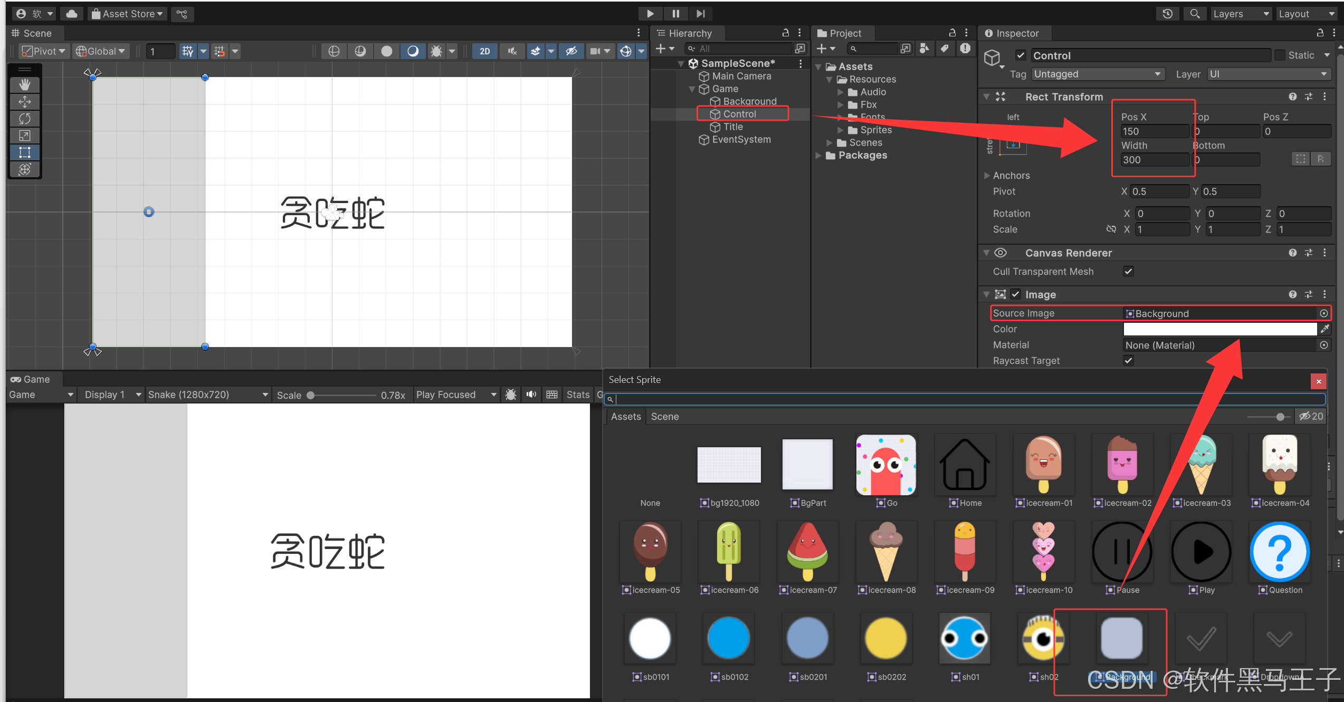Select the Hand tool in Scene toolbar
1344x702 pixels.
point(25,84)
